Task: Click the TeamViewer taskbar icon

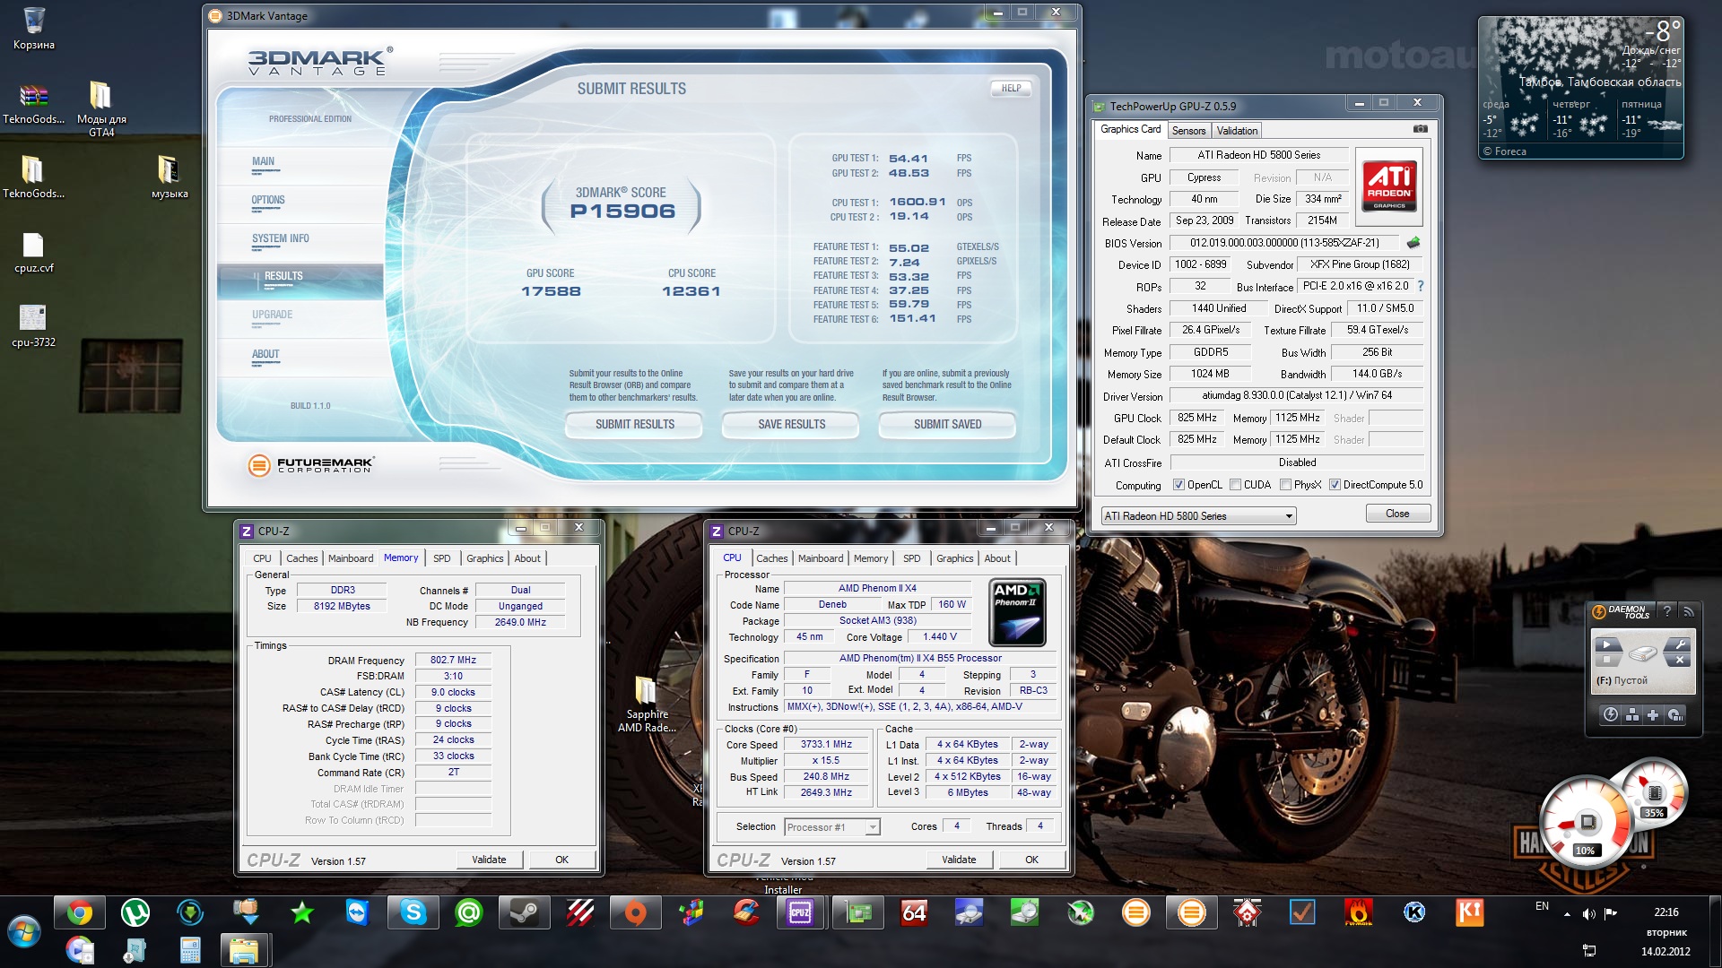Action: pos(358,913)
